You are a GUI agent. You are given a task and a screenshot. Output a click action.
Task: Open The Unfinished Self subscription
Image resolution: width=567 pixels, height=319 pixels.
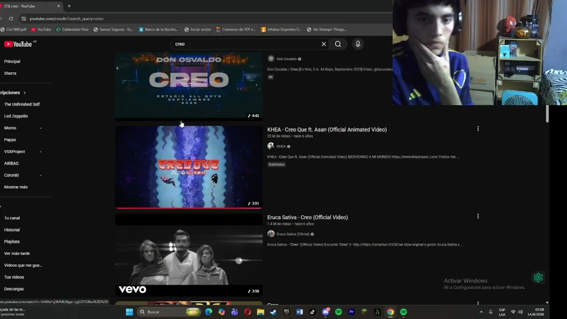tap(22, 104)
